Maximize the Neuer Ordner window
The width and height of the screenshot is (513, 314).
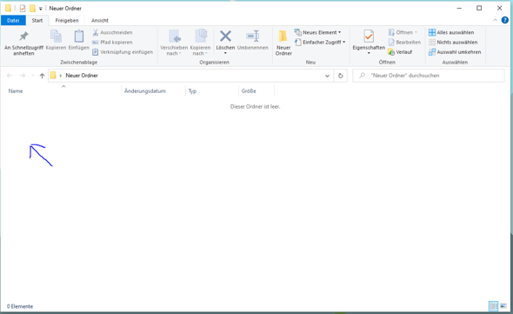tap(479, 8)
